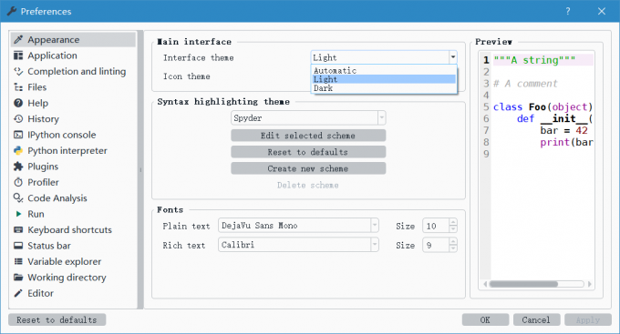
Task: Open the Variable explorer settings
Action: [73, 261]
